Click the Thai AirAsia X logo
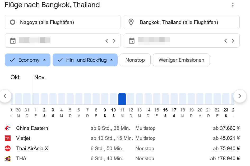The image size is (250, 166). point(8,148)
